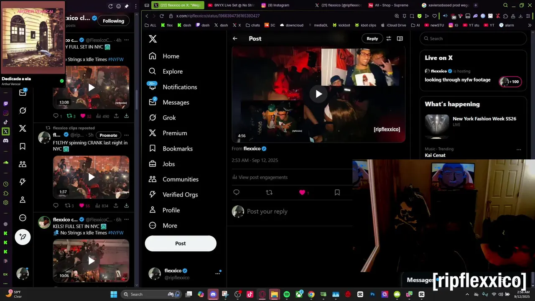Click the reply comment icon under post
Image resolution: width=535 pixels, height=301 pixels.
click(236, 192)
